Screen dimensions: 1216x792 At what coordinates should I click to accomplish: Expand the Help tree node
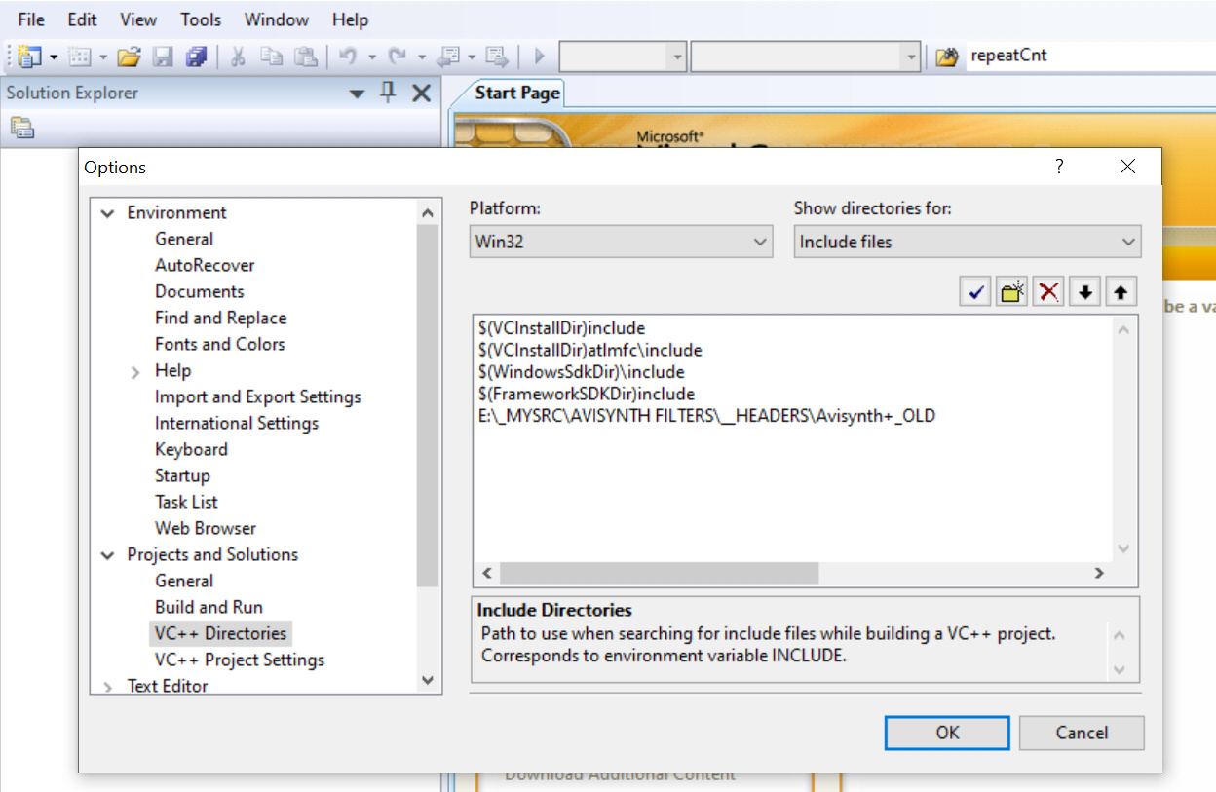(135, 371)
